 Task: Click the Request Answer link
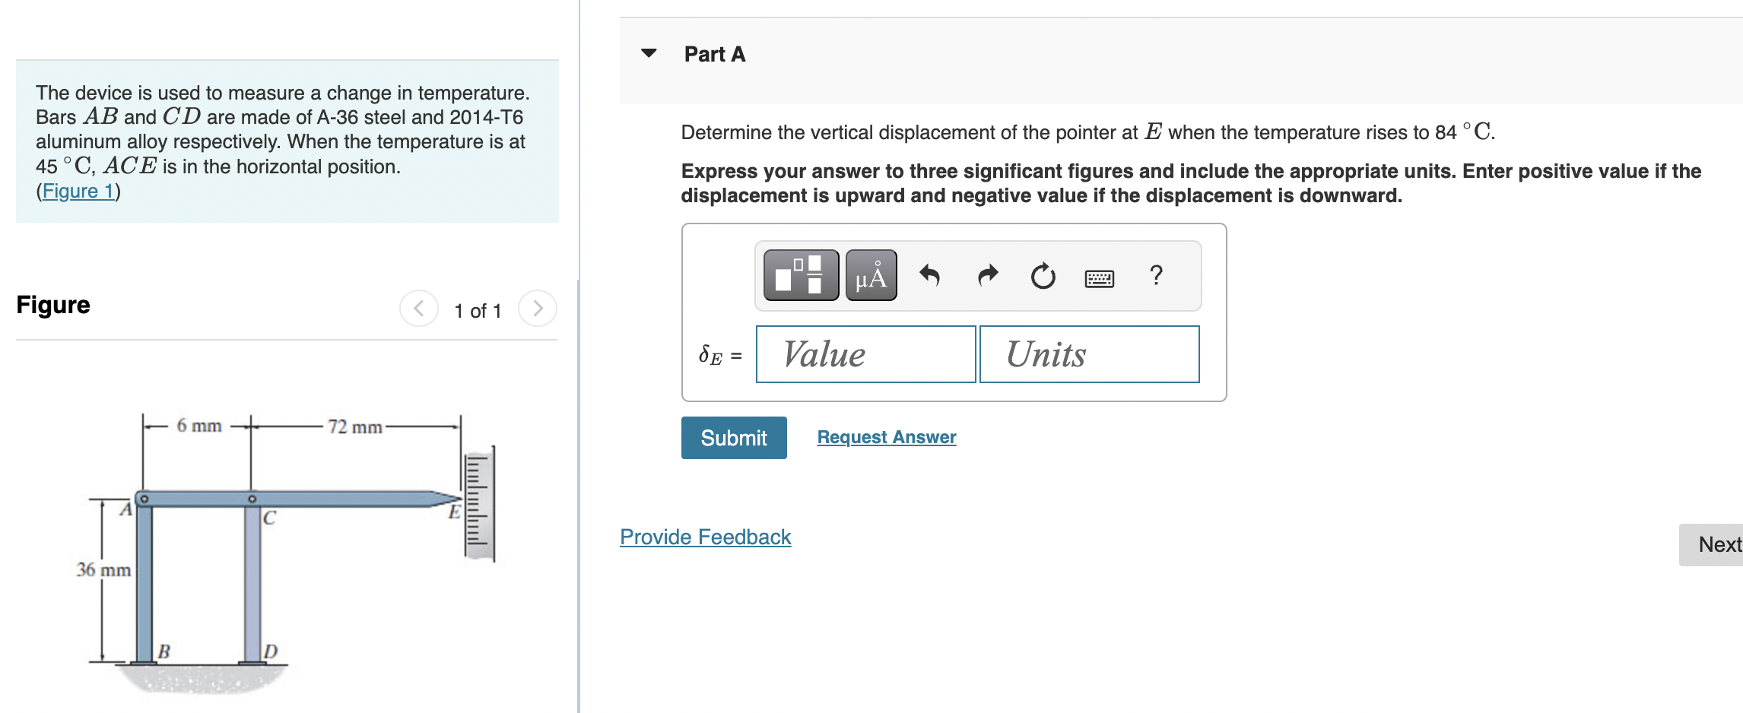885,437
